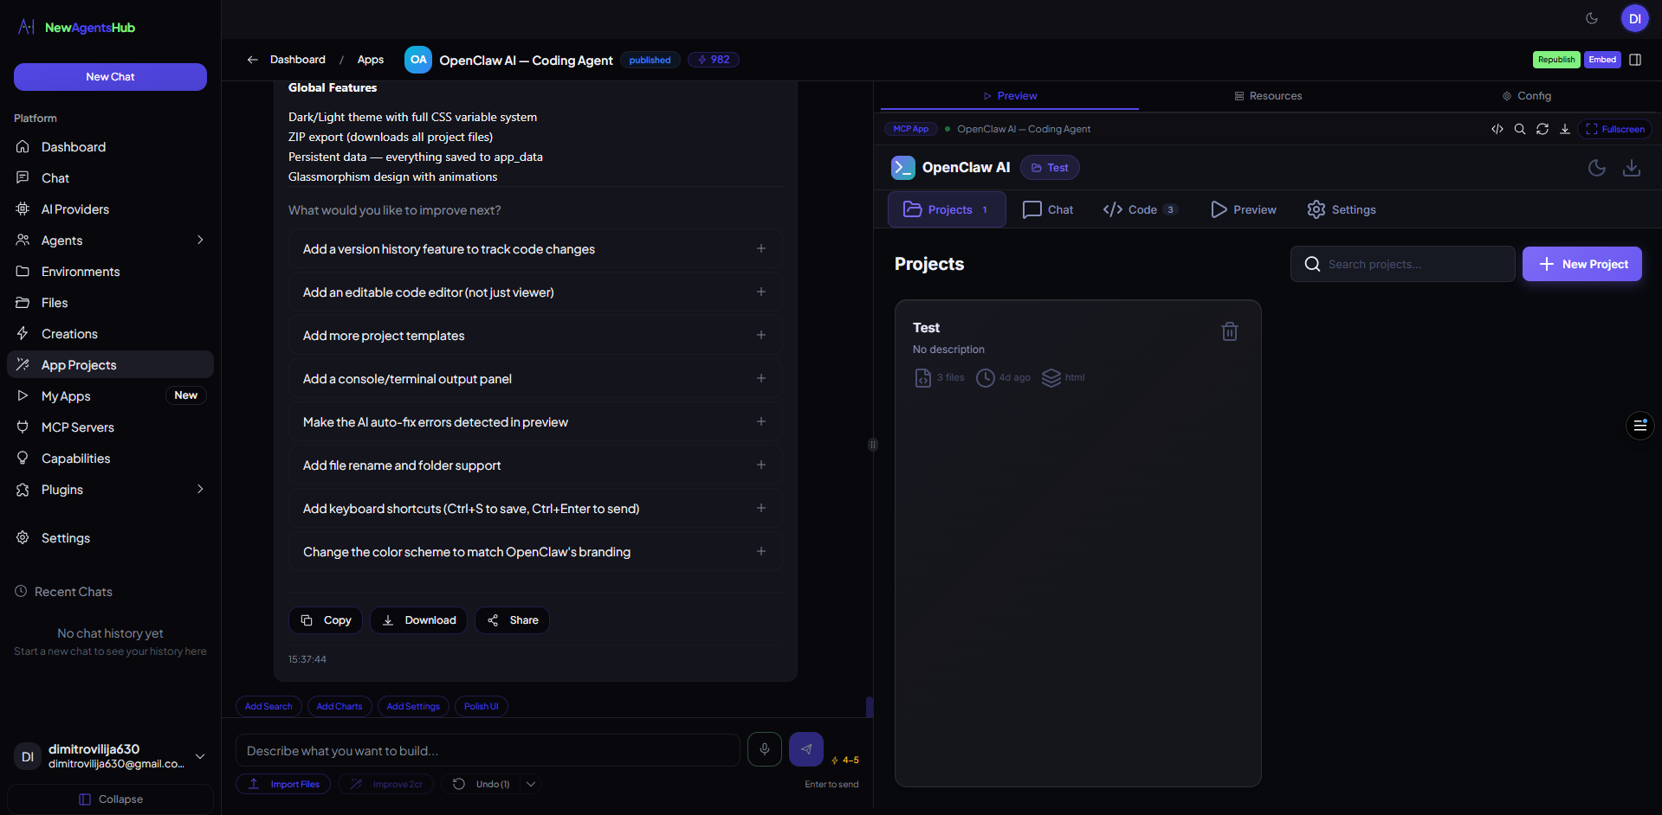
Task: Open Environments in the sidebar
Action: pyautogui.click(x=110, y=272)
